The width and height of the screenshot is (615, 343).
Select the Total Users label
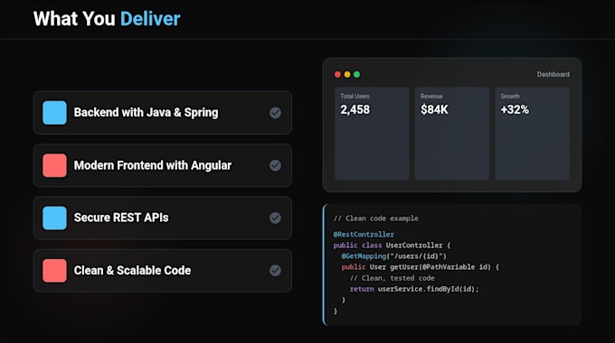pyautogui.click(x=355, y=97)
